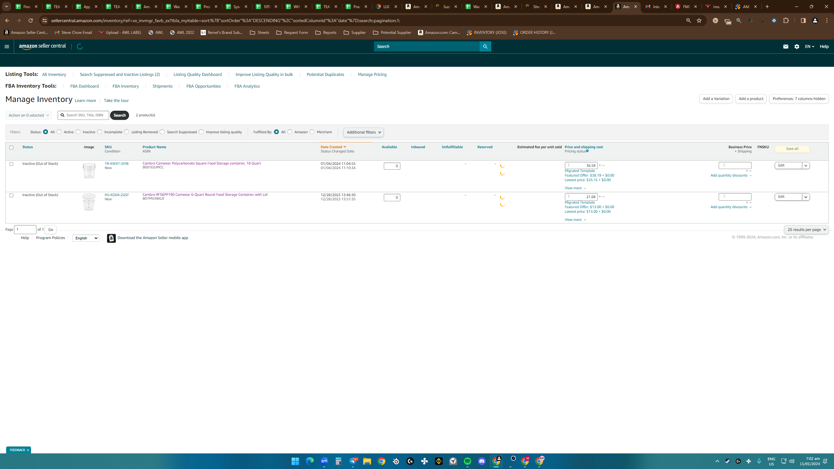This screenshot has width=834, height=469.
Task: Open the Chrome extensions puzzle icon
Action: click(786, 21)
